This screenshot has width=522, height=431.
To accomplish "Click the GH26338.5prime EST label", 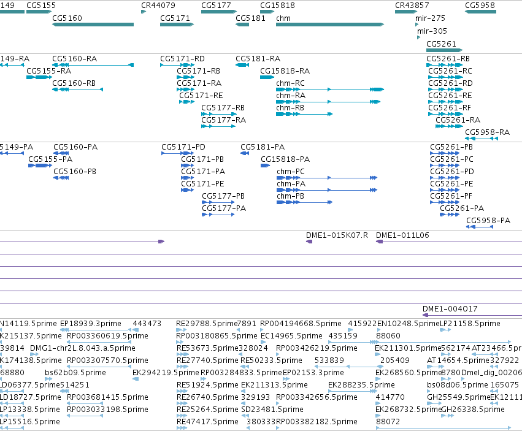I will pyautogui.click(x=473, y=410).
